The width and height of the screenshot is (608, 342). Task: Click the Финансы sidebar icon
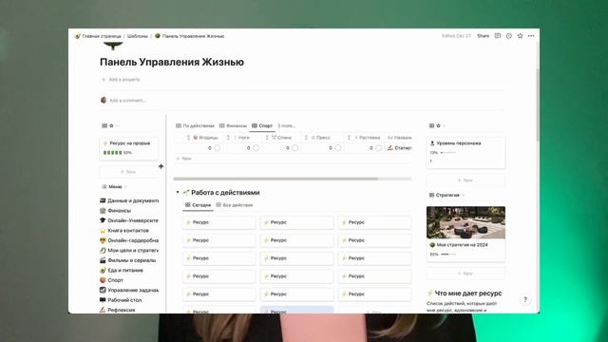pyautogui.click(x=103, y=211)
